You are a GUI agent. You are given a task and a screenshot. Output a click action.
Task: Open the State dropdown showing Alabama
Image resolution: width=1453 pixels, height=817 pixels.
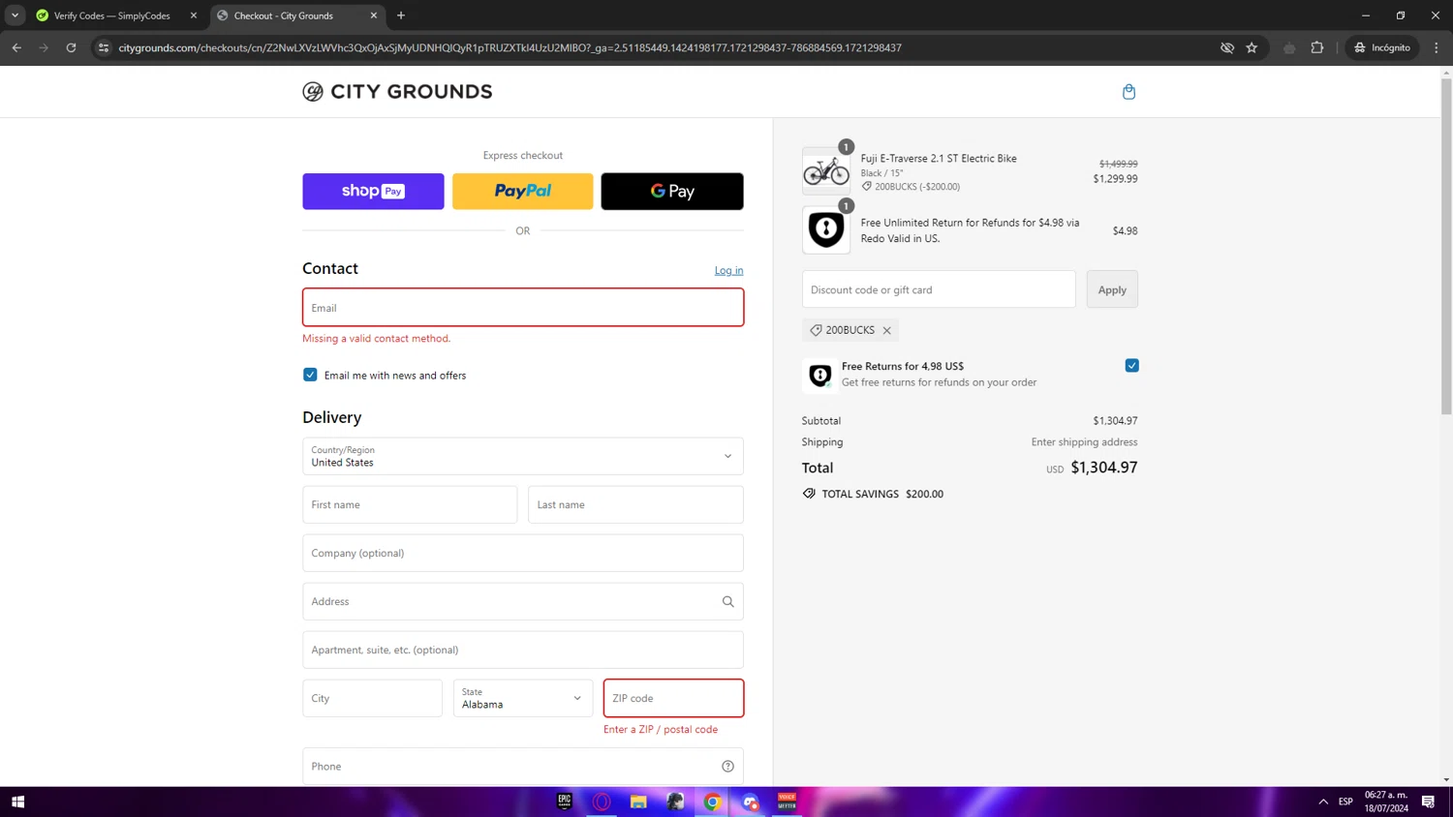523,698
